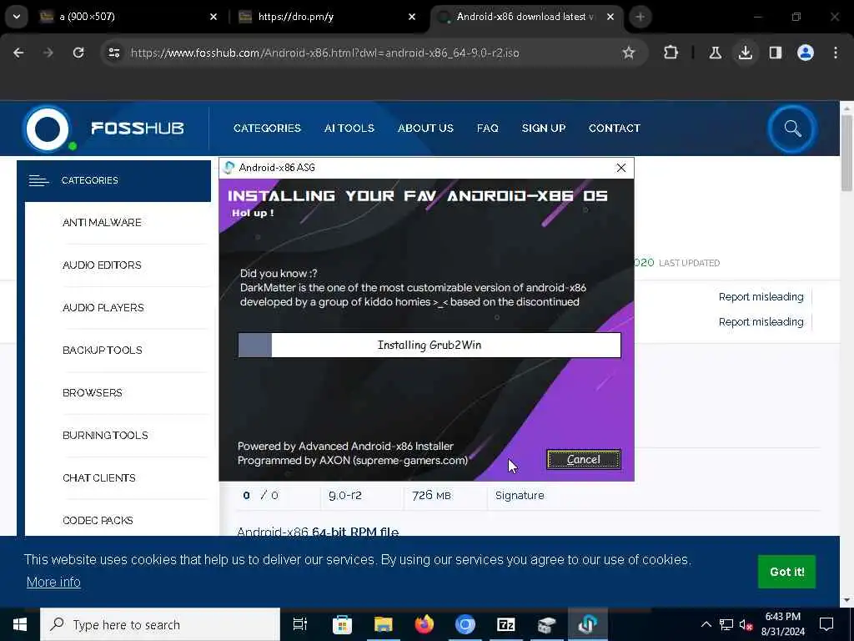Open 7-Zip from the taskbar
Image resolution: width=854 pixels, height=641 pixels.
(x=505, y=624)
